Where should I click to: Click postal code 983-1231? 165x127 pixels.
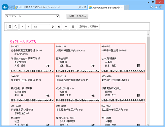61,46
